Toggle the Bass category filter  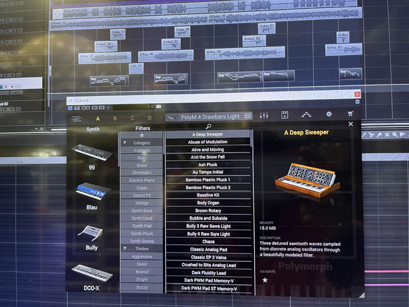click(x=141, y=158)
